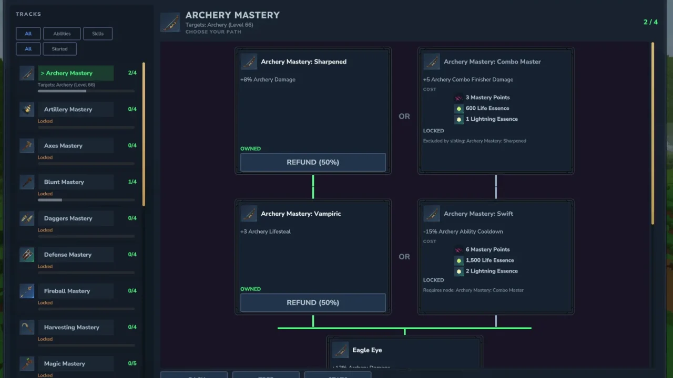
Task: Click the Axes Mastery axe icon
Action: click(x=27, y=145)
